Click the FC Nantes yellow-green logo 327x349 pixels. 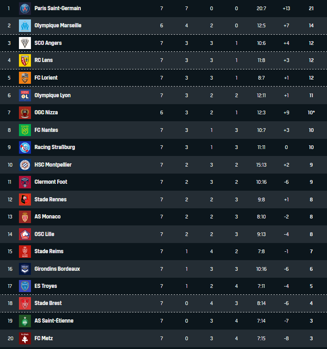[24, 130]
